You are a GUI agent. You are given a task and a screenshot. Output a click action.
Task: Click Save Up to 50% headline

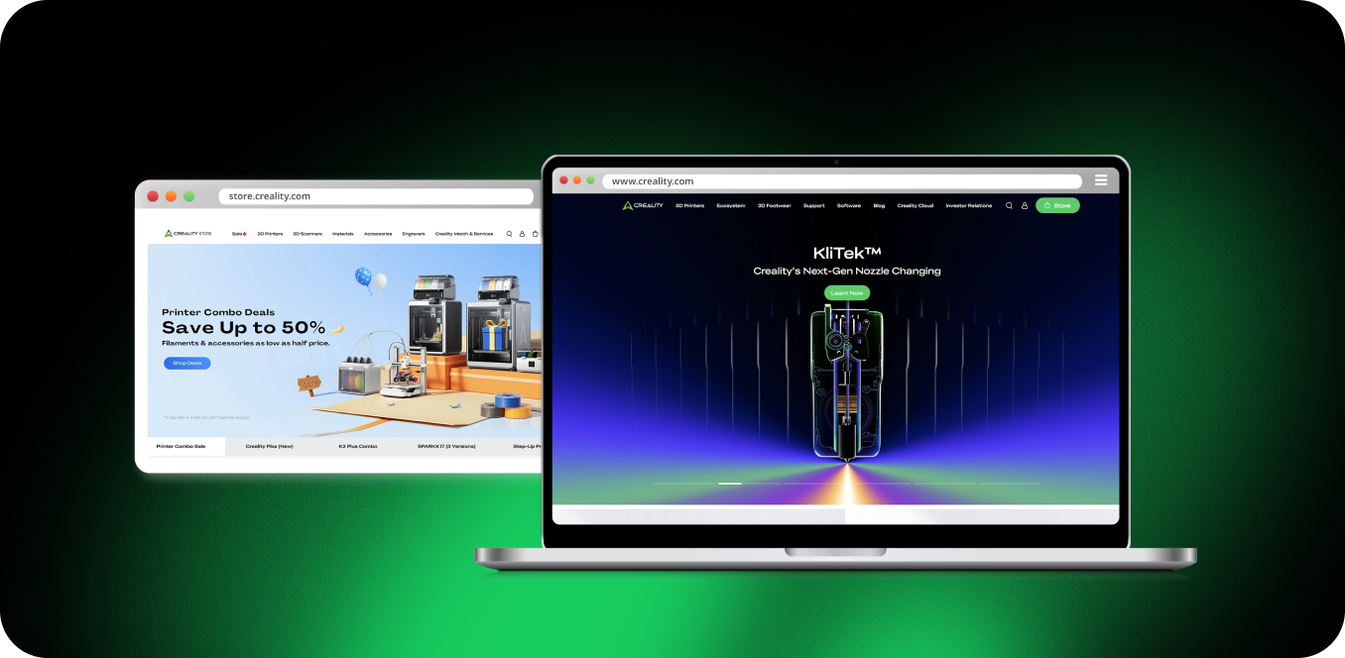(244, 327)
